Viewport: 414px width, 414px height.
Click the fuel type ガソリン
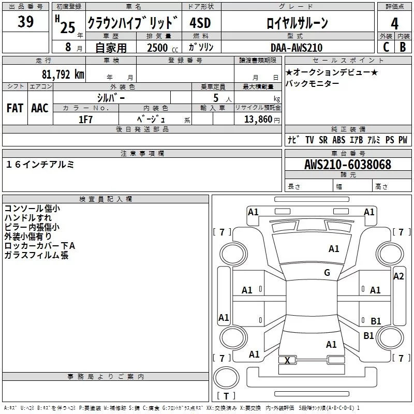[201, 47]
